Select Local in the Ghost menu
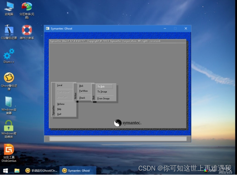 [x=60, y=85]
